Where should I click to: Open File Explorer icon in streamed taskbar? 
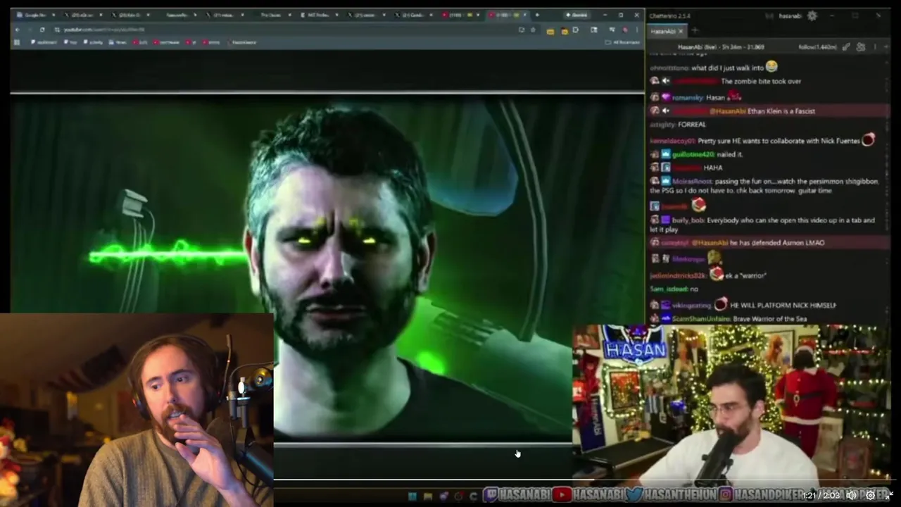tap(428, 496)
